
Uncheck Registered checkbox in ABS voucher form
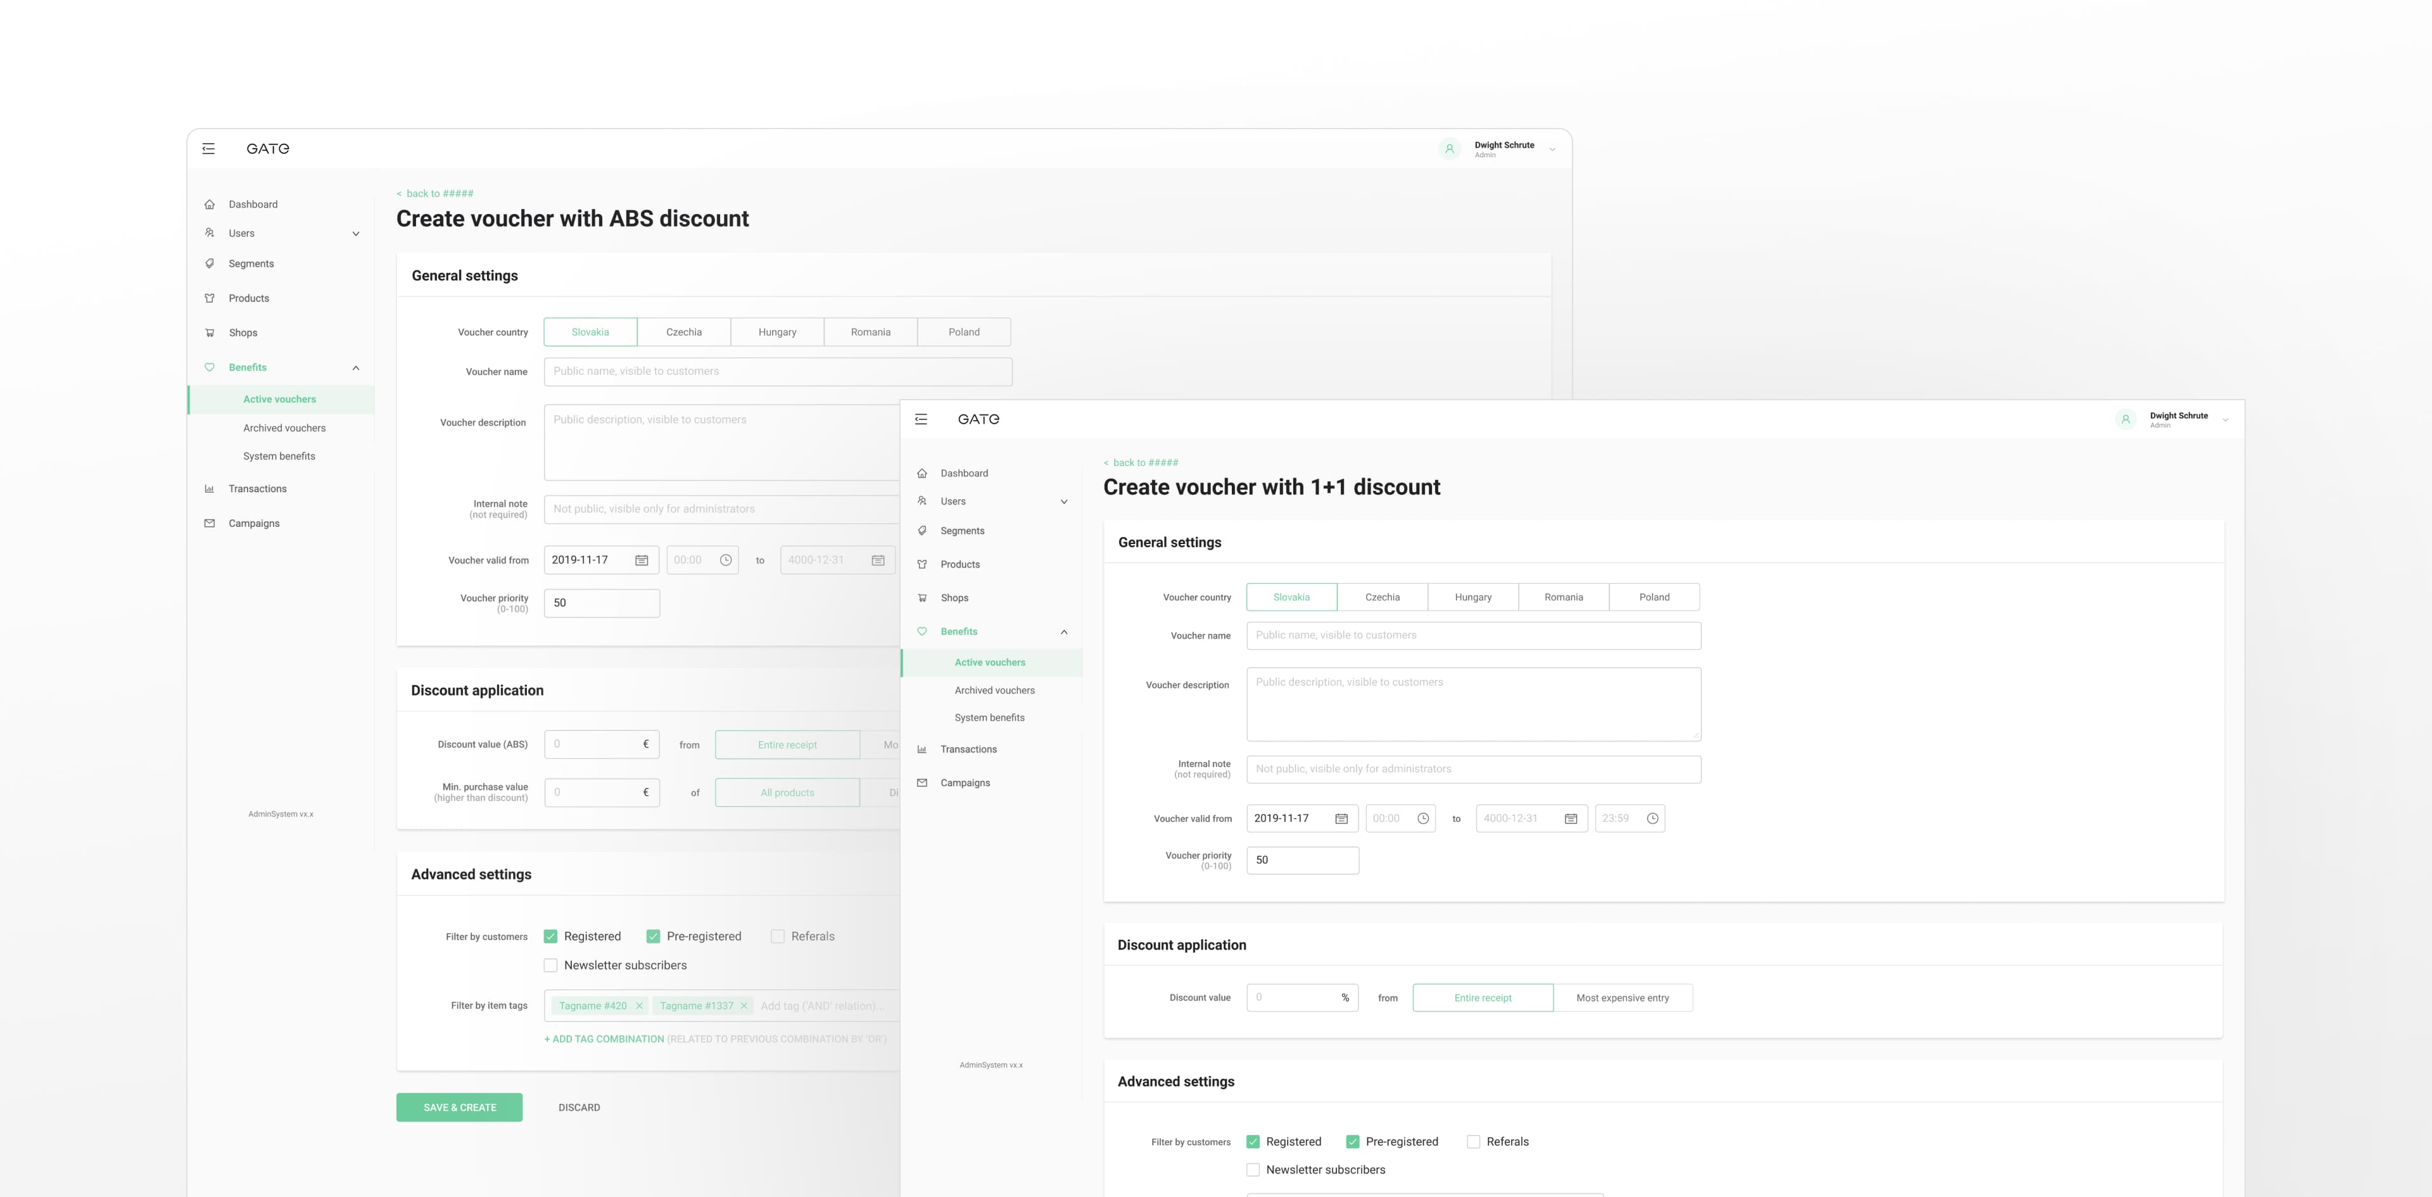click(x=550, y=937)
